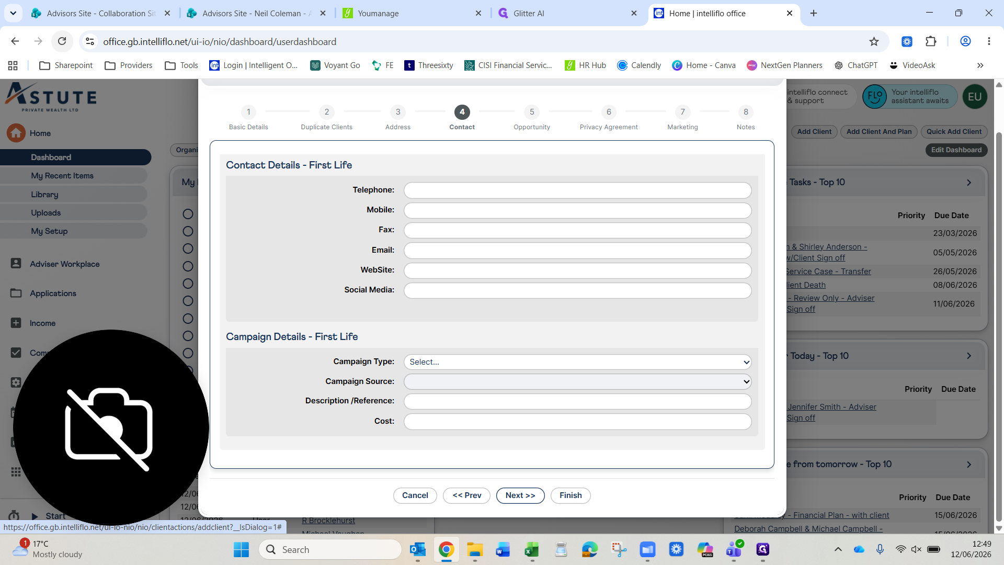This screenshot has height=565, width=1004.
Task: Open Microsoft Teams from taskbar
Action: (x=734, y=549)
